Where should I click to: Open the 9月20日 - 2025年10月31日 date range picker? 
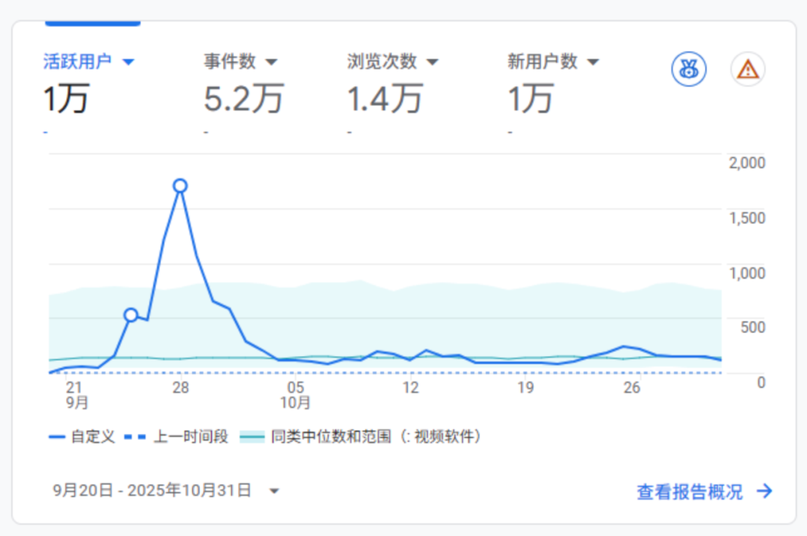[x=161, y=490]
